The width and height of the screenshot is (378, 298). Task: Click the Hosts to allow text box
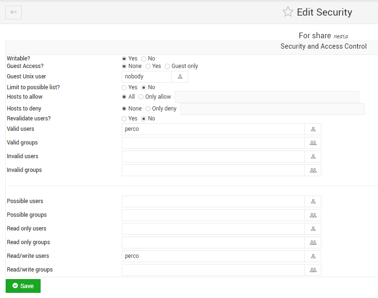(267, 97)
